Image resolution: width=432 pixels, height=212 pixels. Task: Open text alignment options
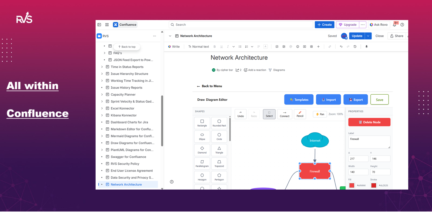pyautogui.click(x=259, y=47)
